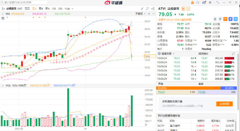Open help icon beside 逐笔交易
Viewport: 240px width, 131px height.
pos(159,53)
